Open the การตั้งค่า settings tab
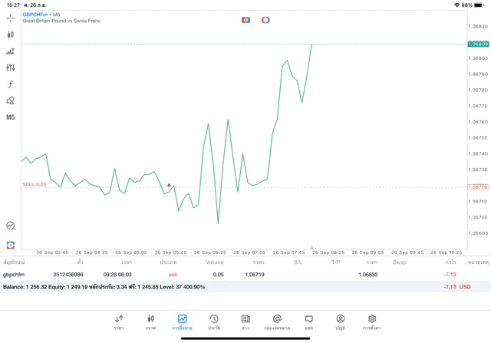 (x=372, y=322)
